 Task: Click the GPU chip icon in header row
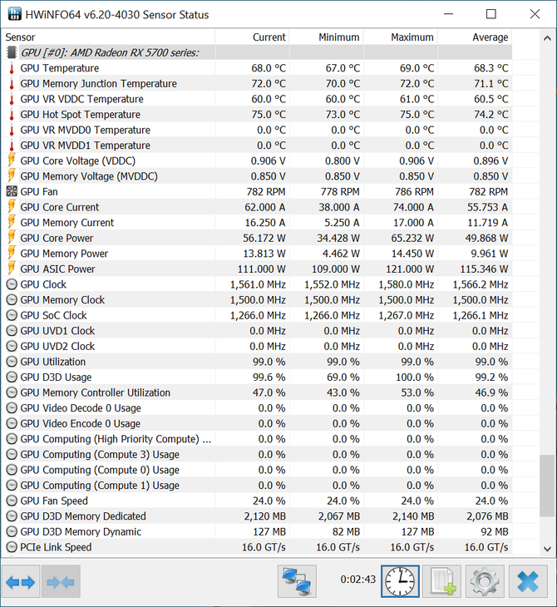[x=12, y=52]
